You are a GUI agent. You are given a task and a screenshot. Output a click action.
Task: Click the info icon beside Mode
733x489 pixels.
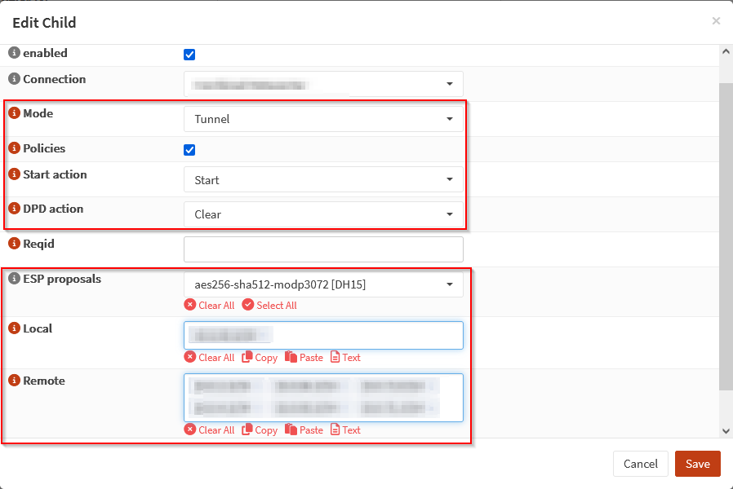coord(14,113)
